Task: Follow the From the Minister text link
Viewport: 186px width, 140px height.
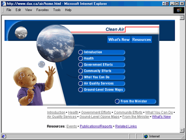Action: coord(136,117)
